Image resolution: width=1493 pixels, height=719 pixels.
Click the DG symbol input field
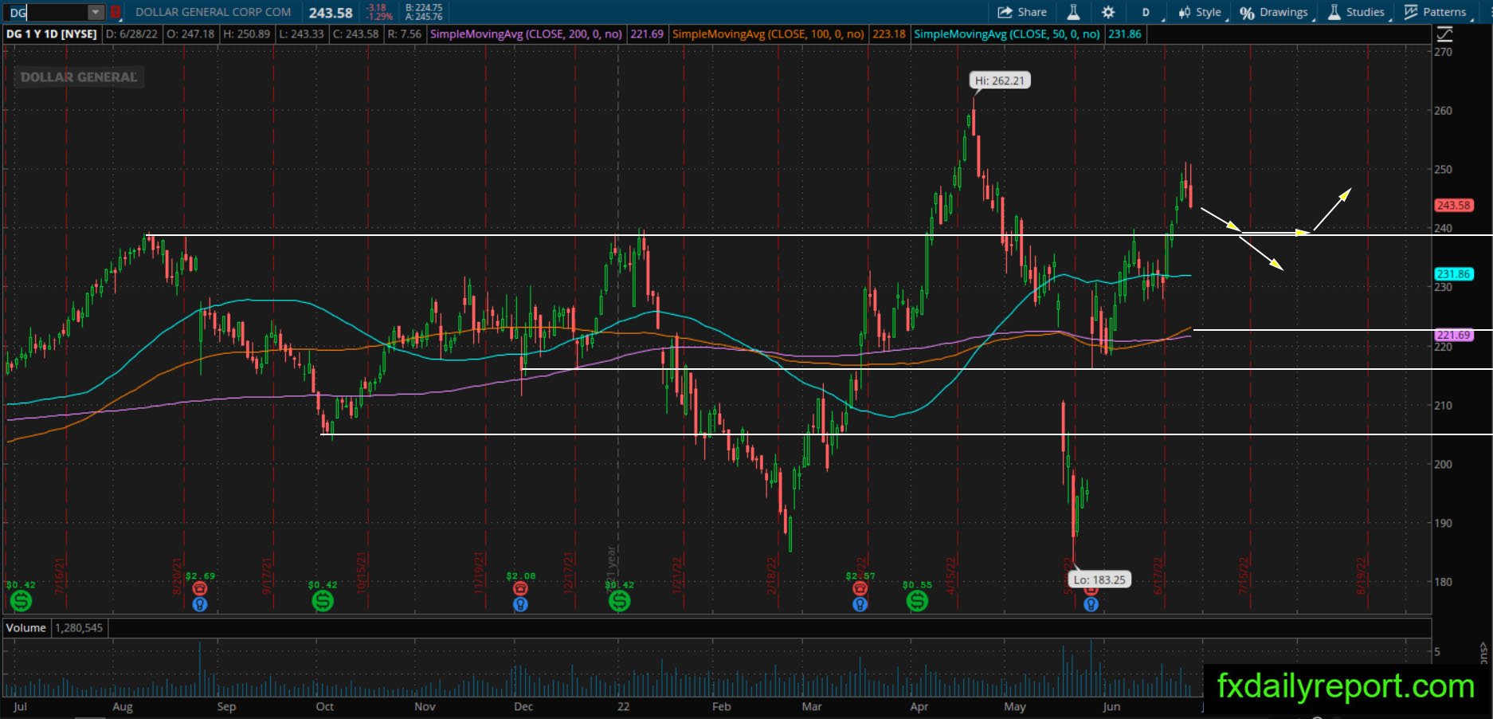[x=45, y=12]
